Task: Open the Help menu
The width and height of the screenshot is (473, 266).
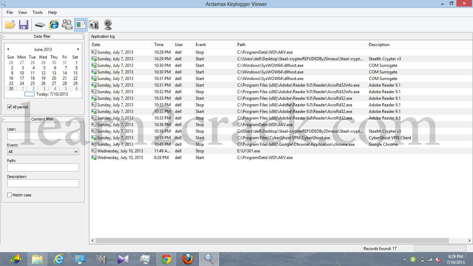Action: coord(53,12)
